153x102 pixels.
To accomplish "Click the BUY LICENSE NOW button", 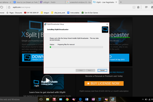I will [104, 83].
